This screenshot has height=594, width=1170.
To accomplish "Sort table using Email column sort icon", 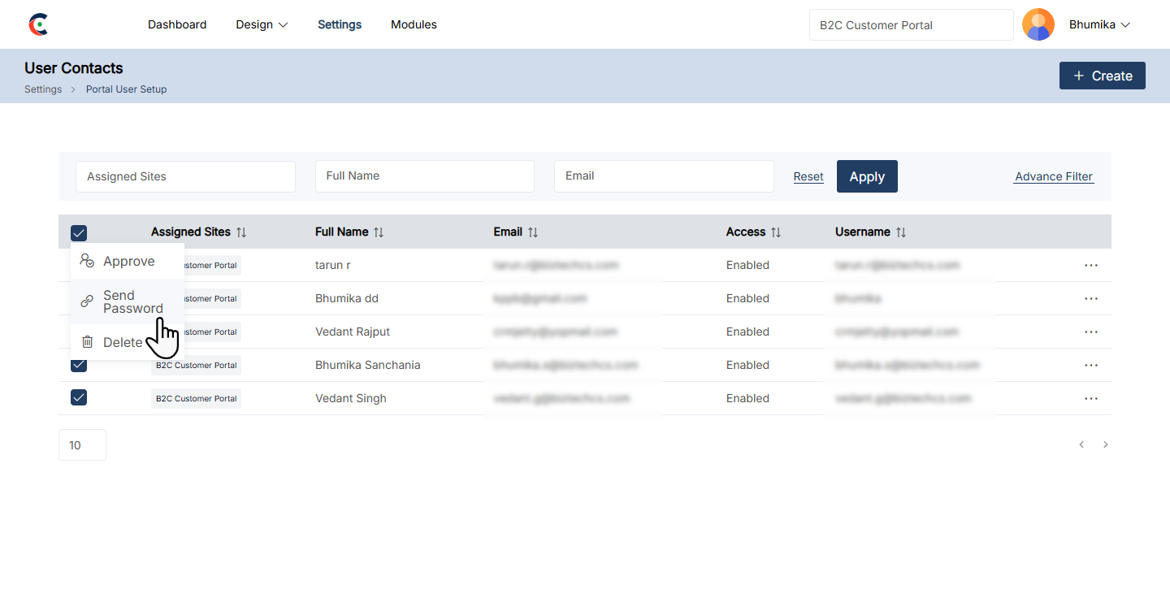I will point(533,232).
